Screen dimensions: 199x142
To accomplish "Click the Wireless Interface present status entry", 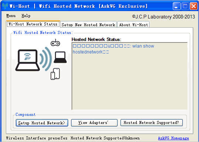I will click(x=37, y=138).
